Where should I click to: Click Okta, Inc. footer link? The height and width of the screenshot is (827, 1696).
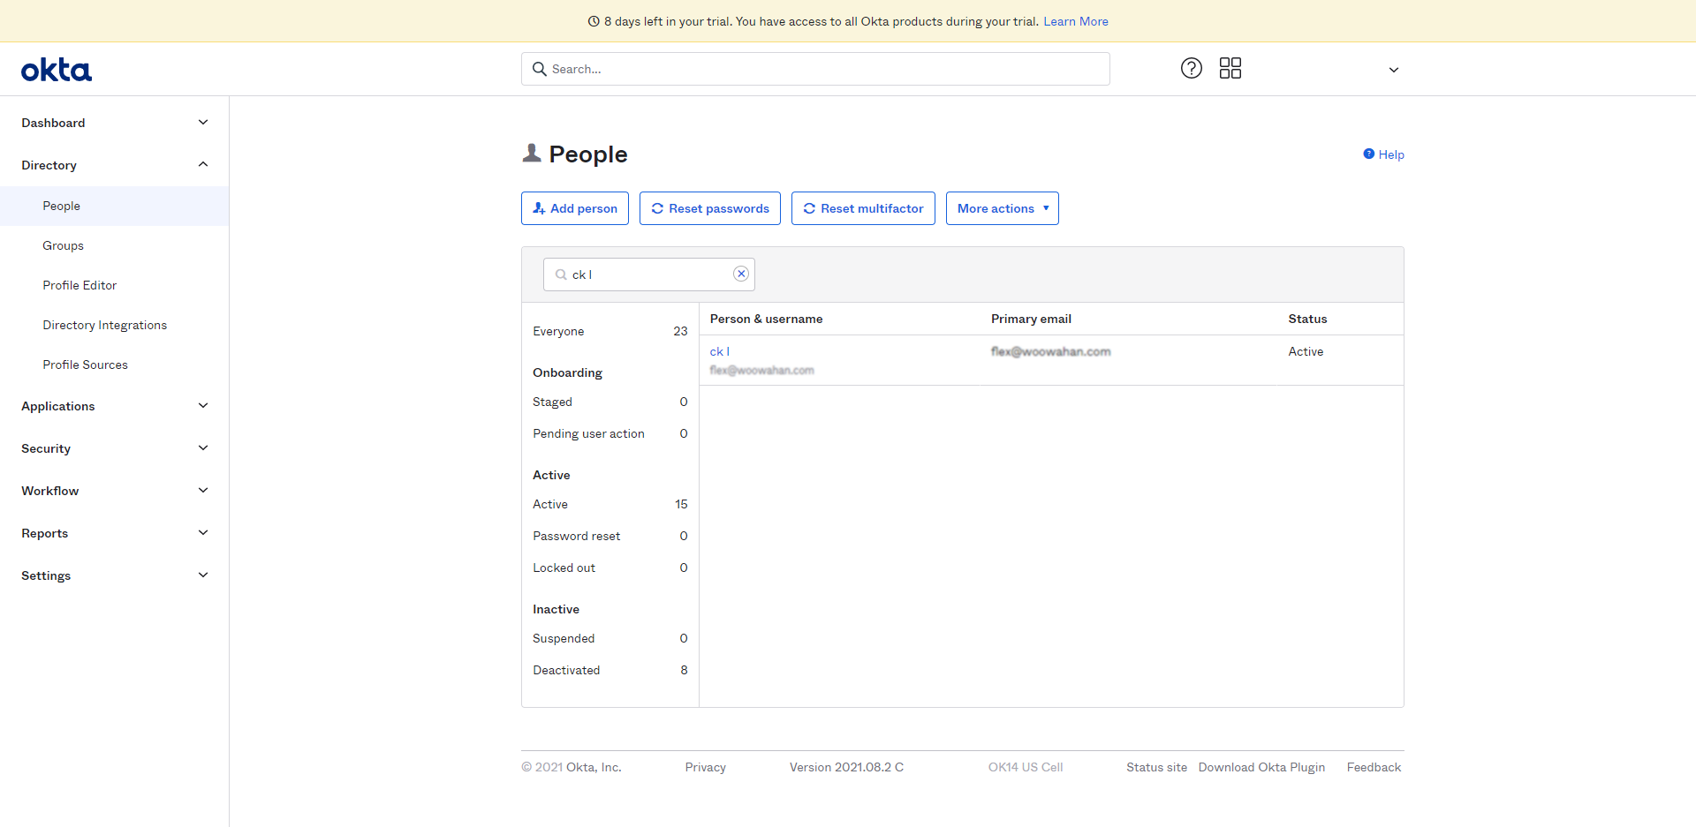pyautogui.click(x=594, y=767)
